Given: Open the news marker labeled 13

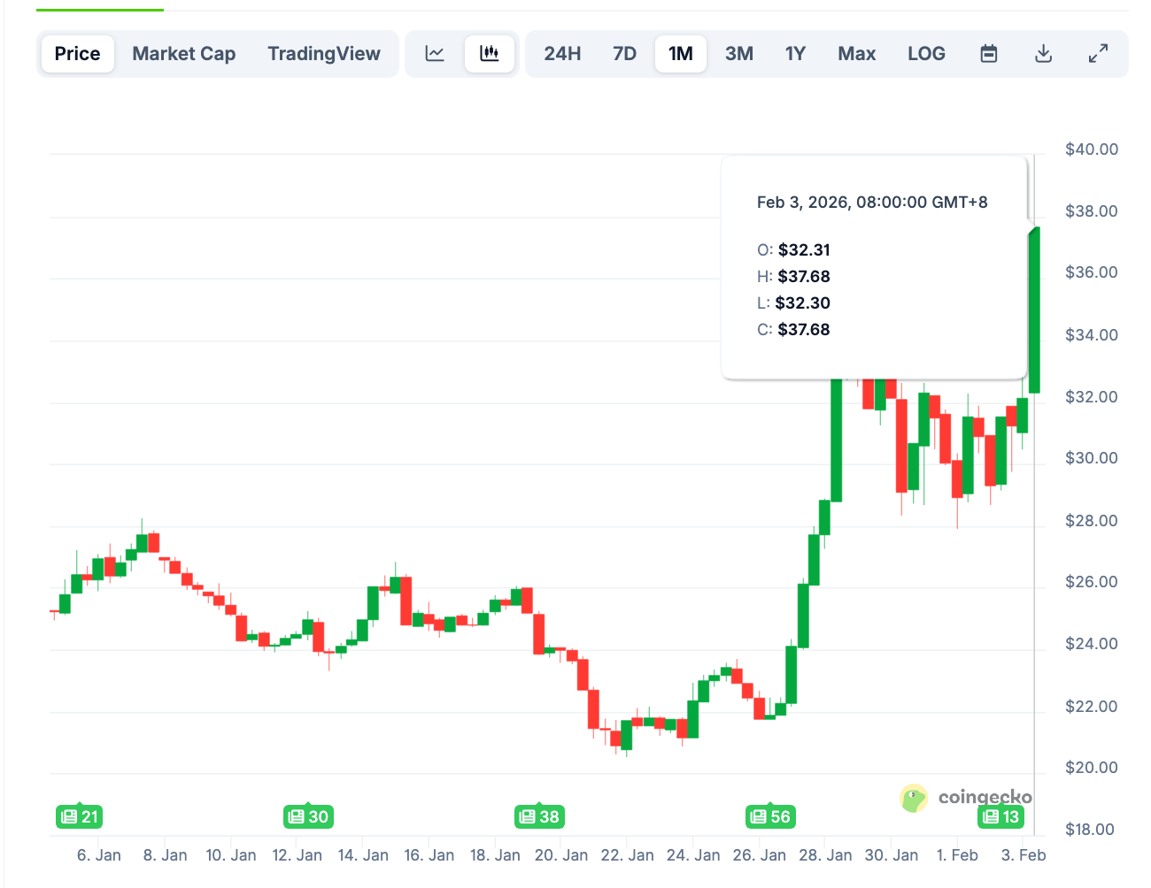Looking at the screenshot, I should click(x=1001, y=816).
